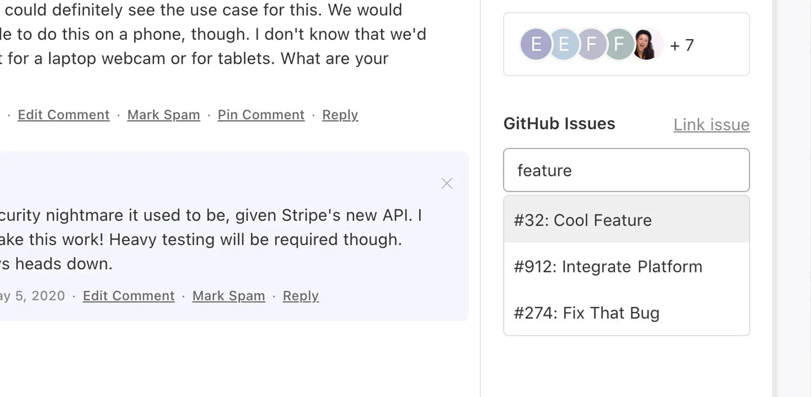Image resolution: width=811 pixels, height=397 pixels.
Task: Click the first "E" avatar icon
Action: point(536,44)
